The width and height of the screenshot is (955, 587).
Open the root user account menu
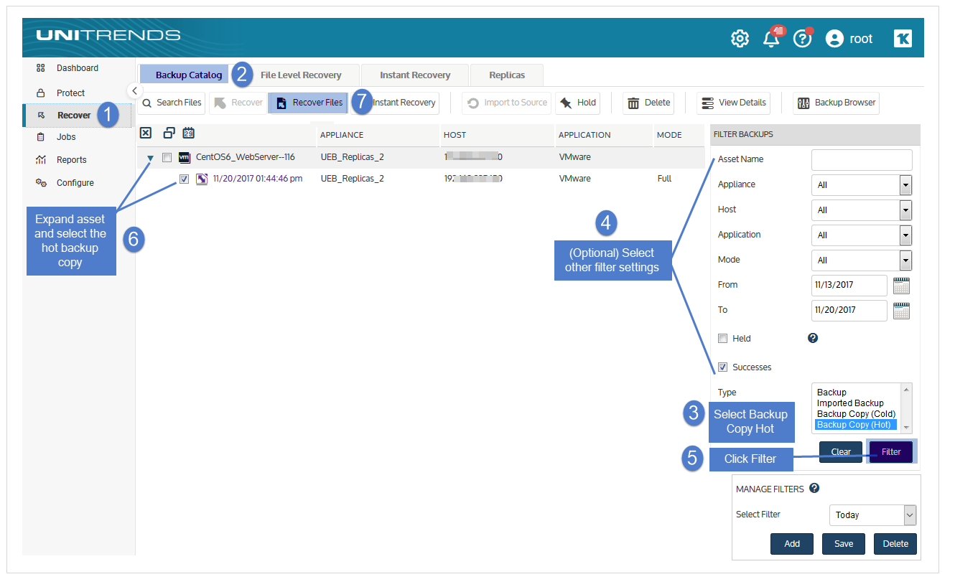coord(849,39)
